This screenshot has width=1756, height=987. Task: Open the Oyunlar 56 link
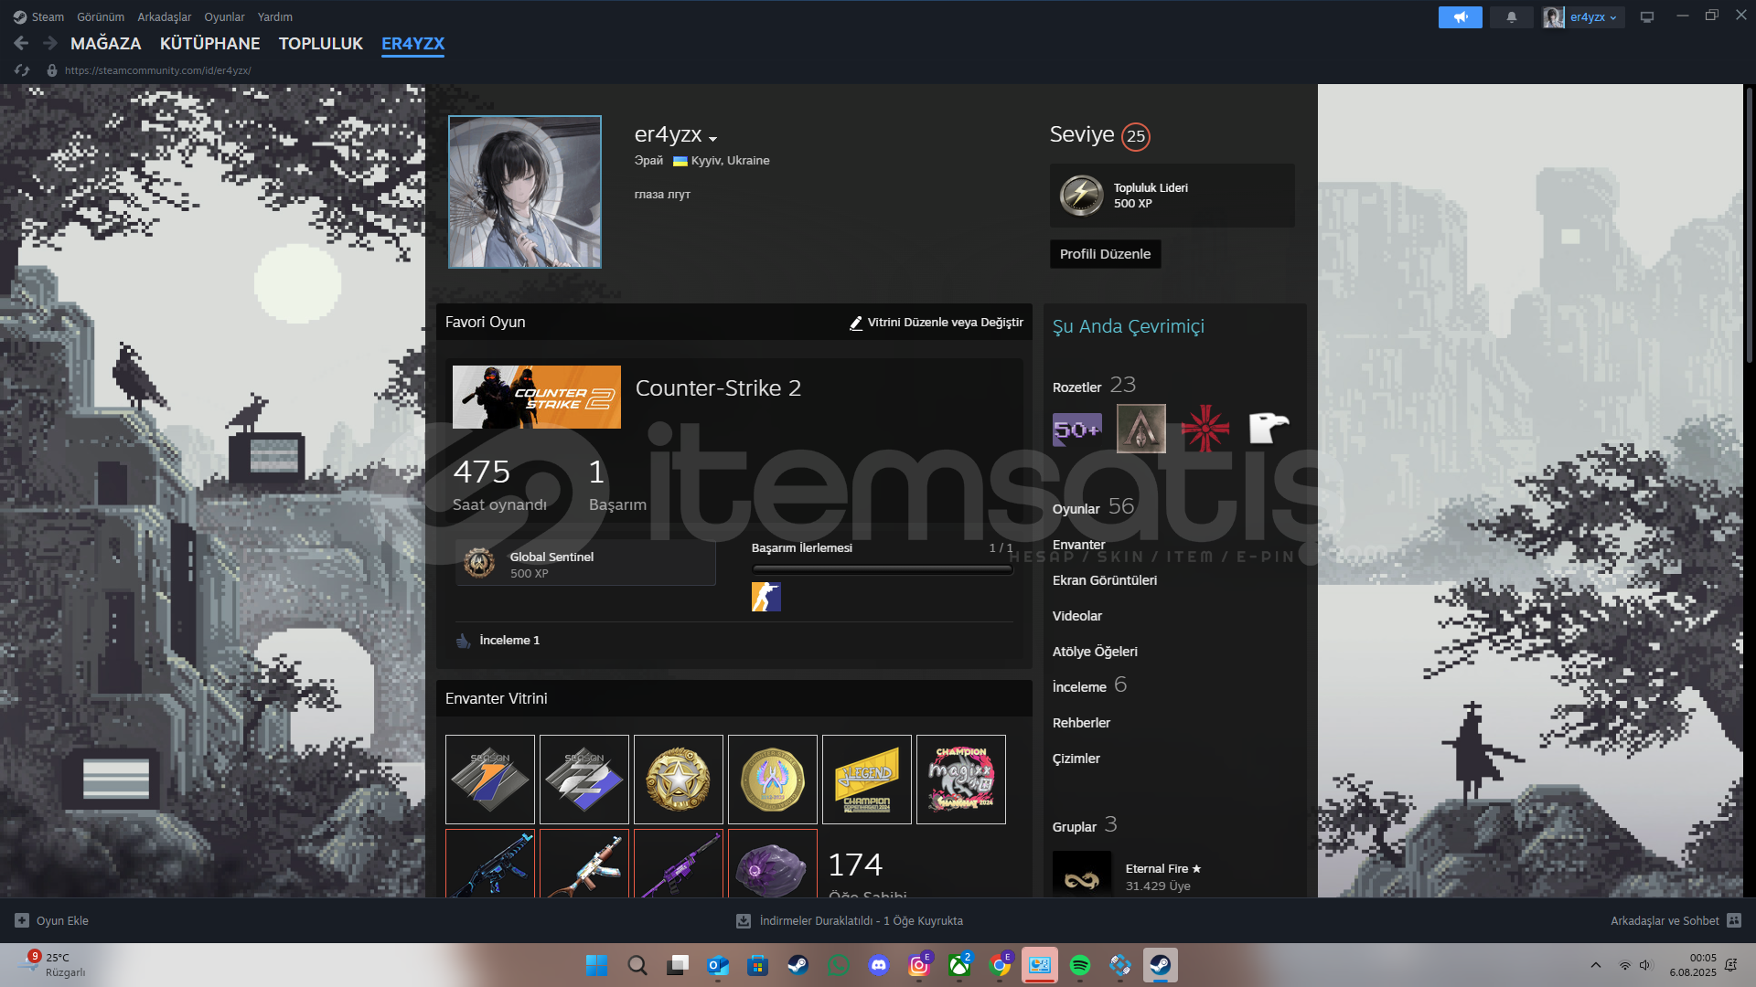point(1093,507)
